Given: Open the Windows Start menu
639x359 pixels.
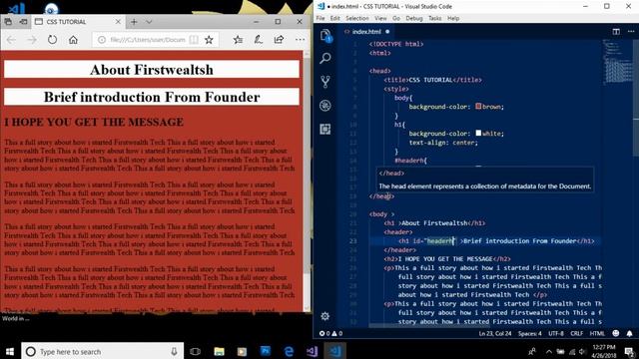Looking at the screenshot, I should (x=10, y=351).
